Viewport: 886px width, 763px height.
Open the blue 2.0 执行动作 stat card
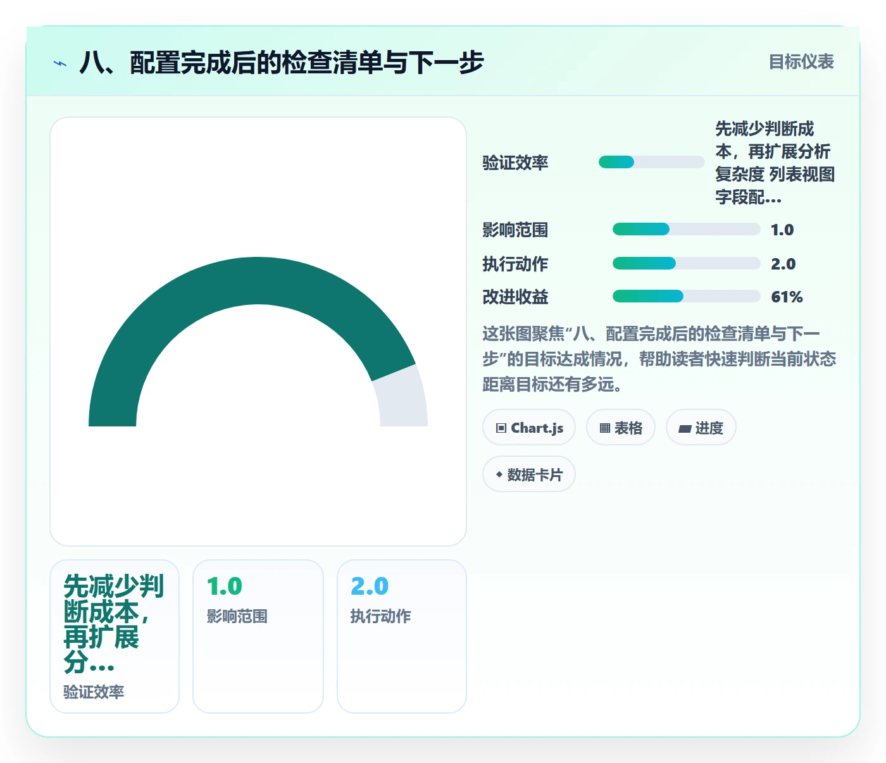click(x=402, y=636)
